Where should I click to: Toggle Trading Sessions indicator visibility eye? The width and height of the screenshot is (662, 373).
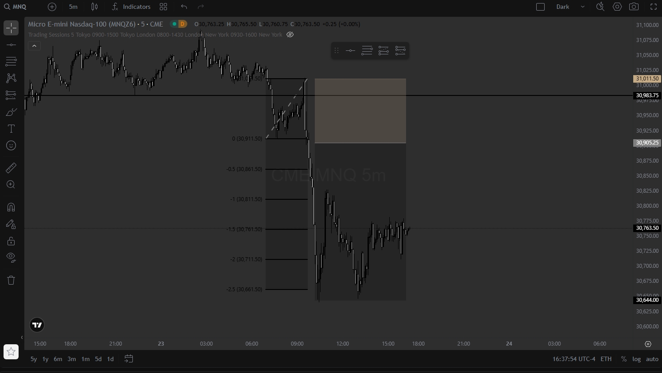[x=290, y=34]
